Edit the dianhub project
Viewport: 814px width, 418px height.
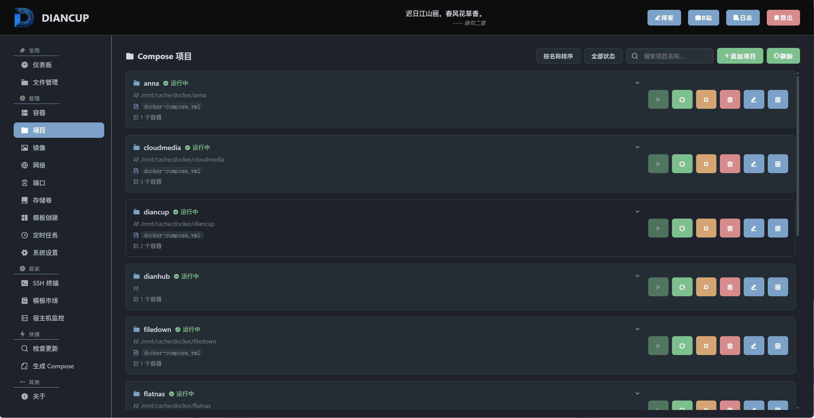coord(753,287)
